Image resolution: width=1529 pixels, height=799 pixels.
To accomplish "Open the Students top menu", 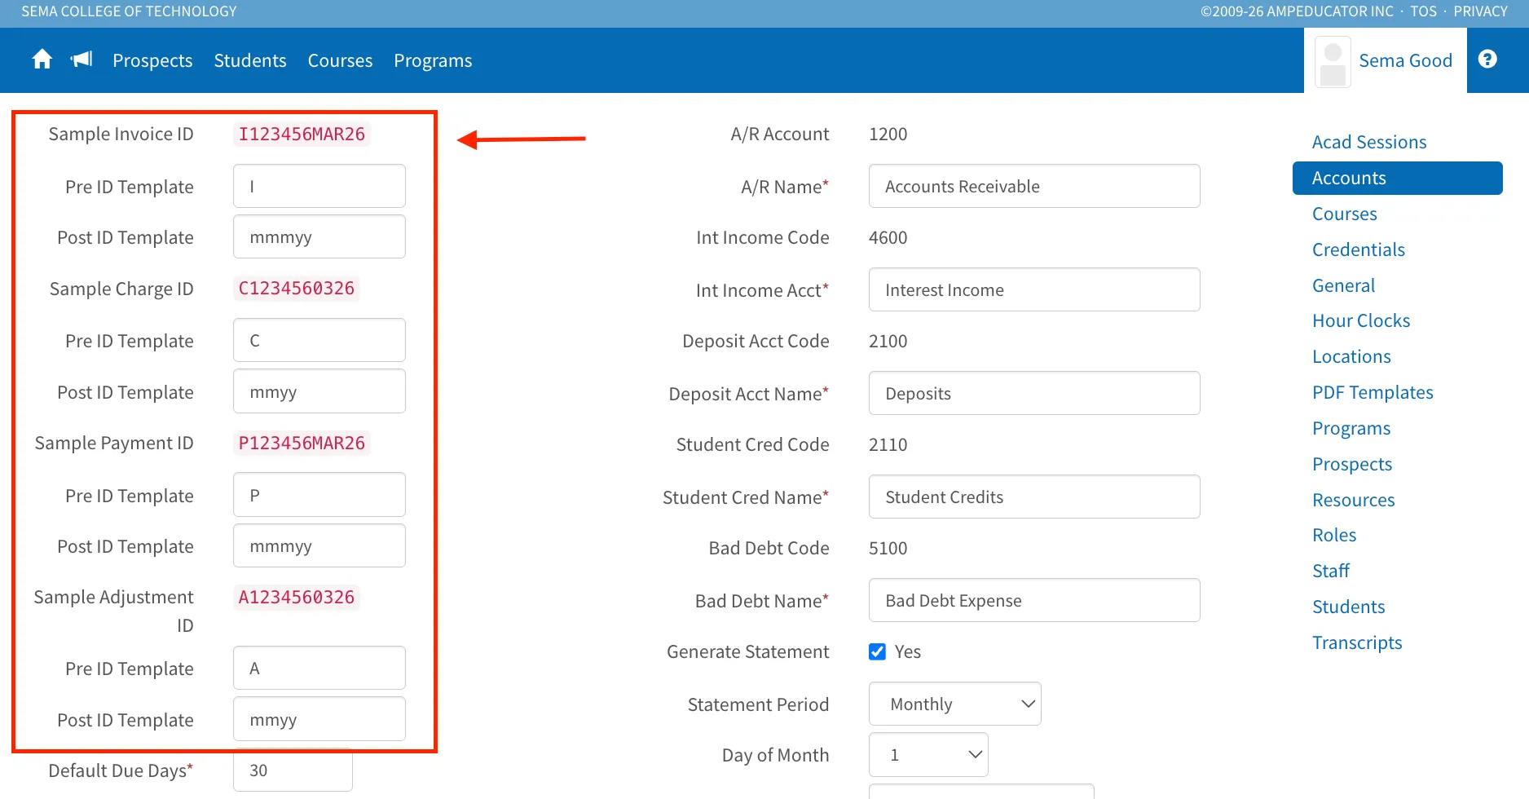I will tap(250, 60).
